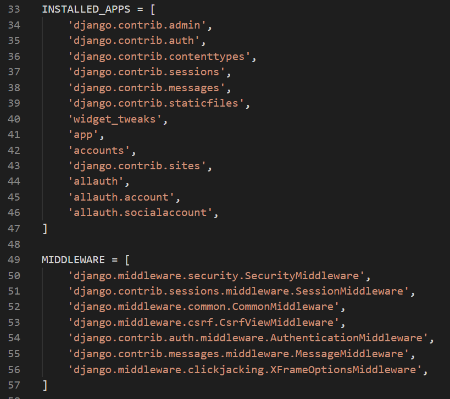The image size is (450, 399).
Task: Click the 'allauth.socialaccount' entry
Action: (140, 213)
